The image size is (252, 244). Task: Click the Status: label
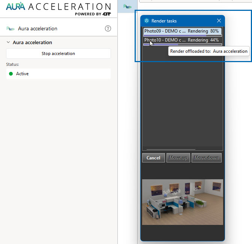(12, 64)
